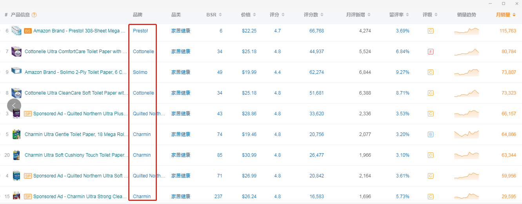Open the sales trend chart for Presto!

(466, 31)
